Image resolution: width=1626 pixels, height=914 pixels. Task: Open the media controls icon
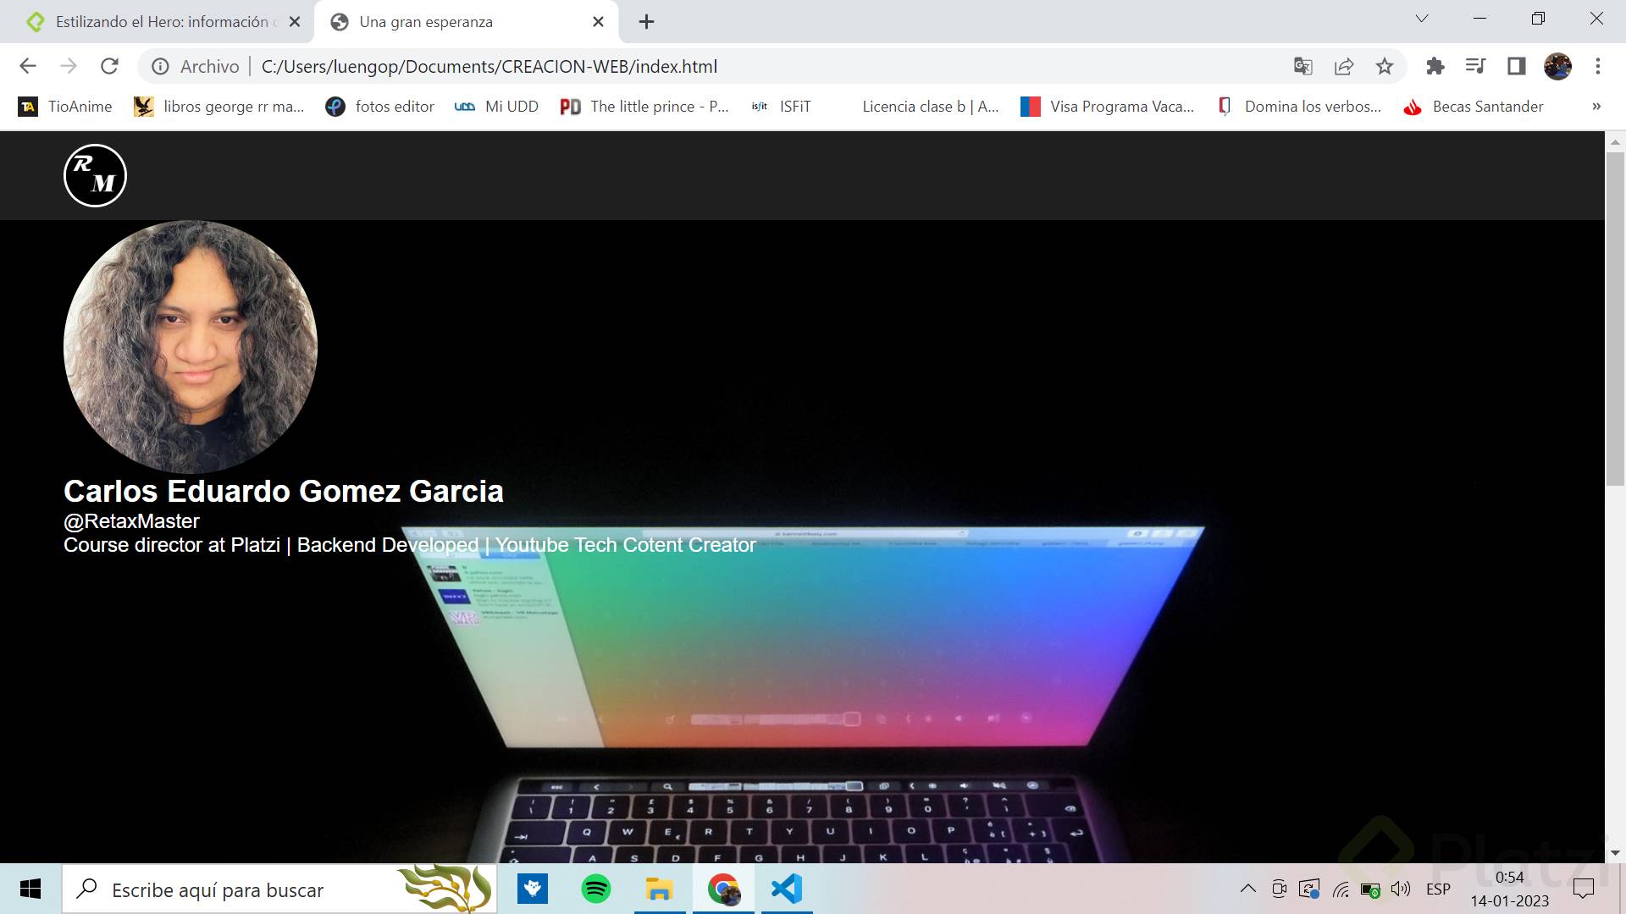tap(1475, 66)
